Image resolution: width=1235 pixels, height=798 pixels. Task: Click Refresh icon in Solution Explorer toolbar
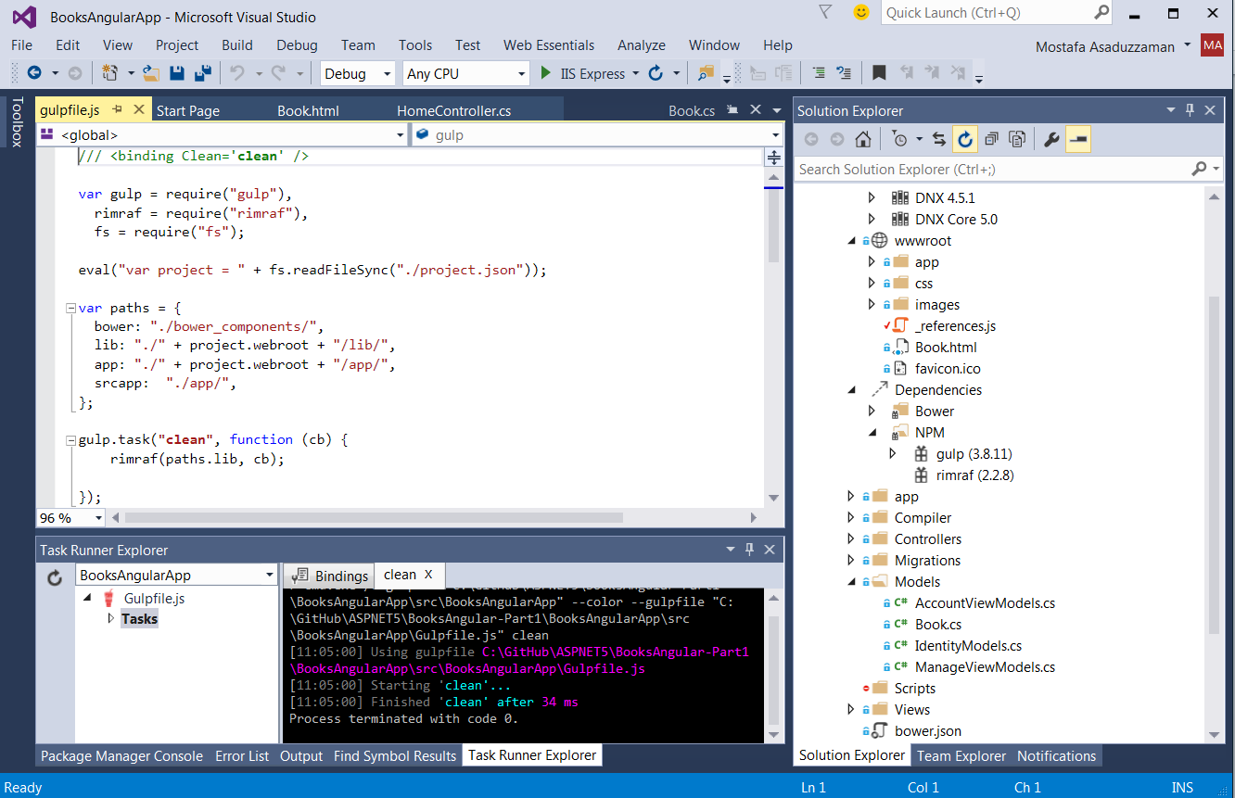(x=965, y=139)
